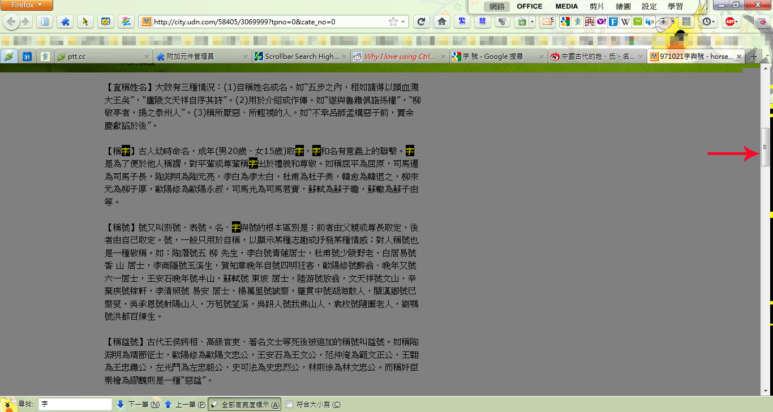Screen dimensions: 773x412
Task: Click the 尋找 find text field
Action: 75,405
